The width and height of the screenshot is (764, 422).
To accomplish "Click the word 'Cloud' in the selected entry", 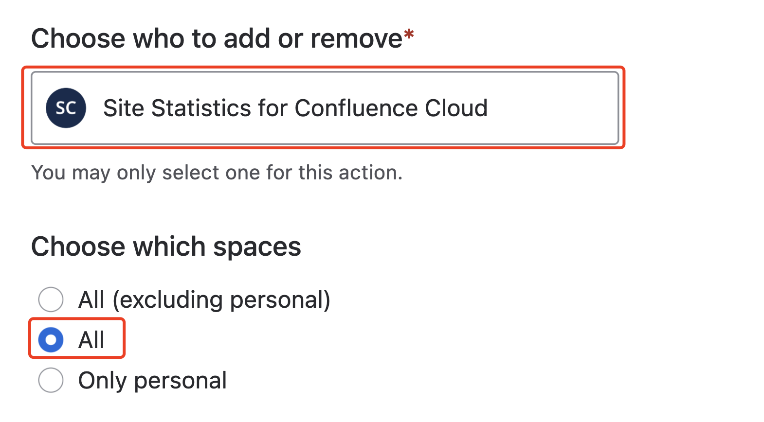I will tap(456, 108).
